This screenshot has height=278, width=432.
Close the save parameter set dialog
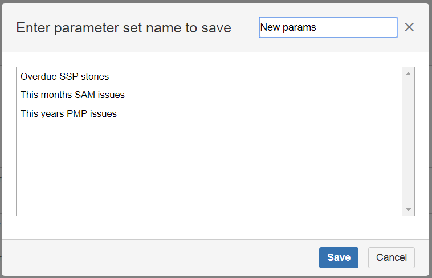pyautogui.click(x=409, y=27)
